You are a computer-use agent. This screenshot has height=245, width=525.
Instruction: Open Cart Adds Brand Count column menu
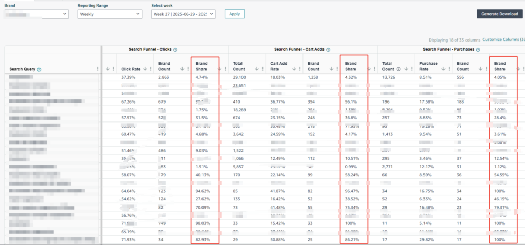[x=333, y=69]
